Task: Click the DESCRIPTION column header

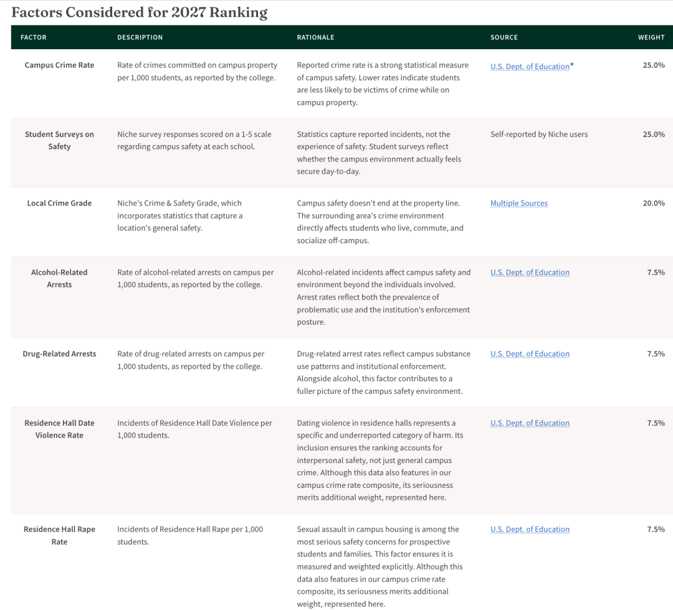Action: click(140, 37)
